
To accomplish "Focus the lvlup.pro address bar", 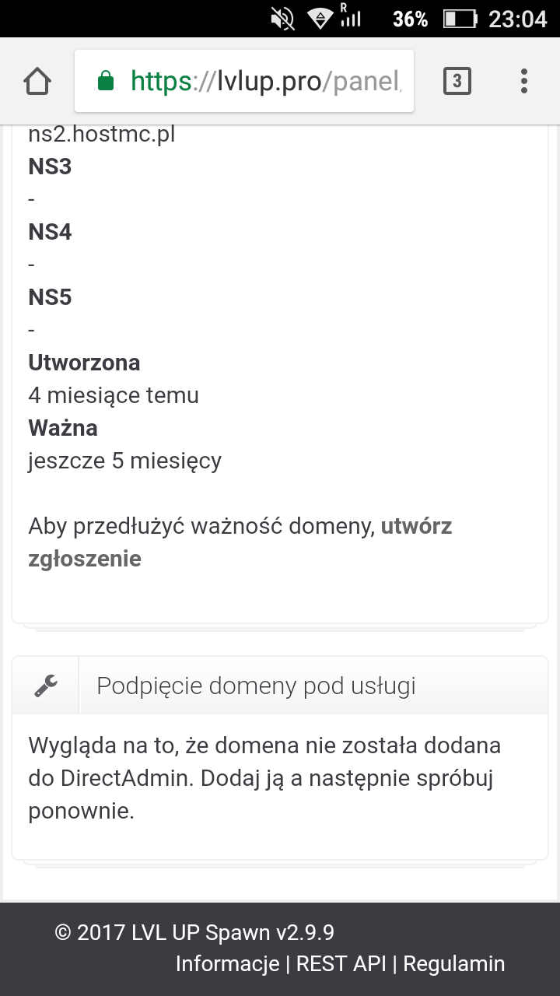I will coord(264,81).
